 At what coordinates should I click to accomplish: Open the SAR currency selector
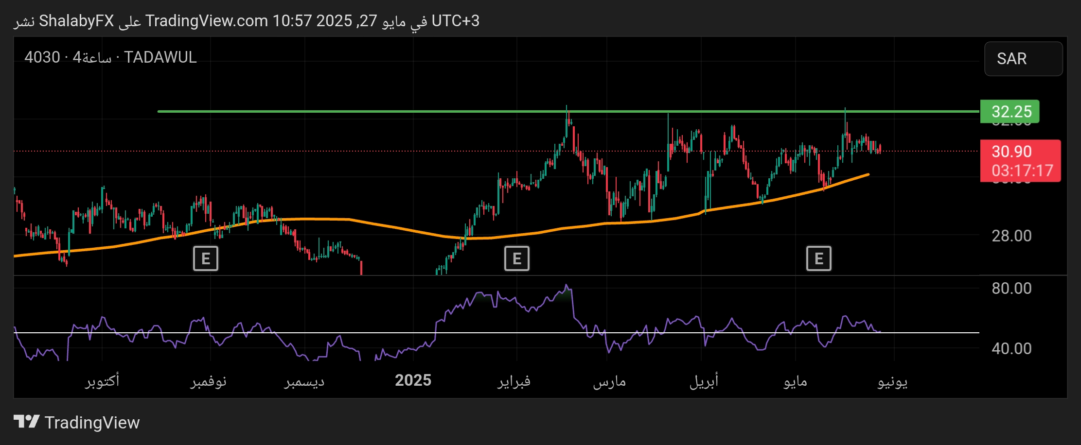[x=1023, y=59]
